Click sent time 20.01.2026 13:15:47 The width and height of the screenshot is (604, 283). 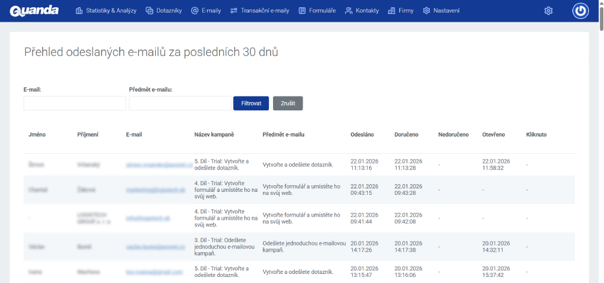pos(364,272)
